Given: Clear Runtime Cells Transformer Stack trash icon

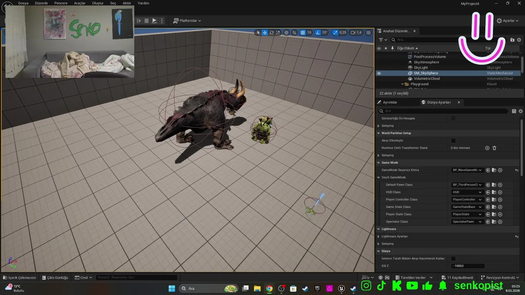Looking at the screenshot, I should point(494,148).
